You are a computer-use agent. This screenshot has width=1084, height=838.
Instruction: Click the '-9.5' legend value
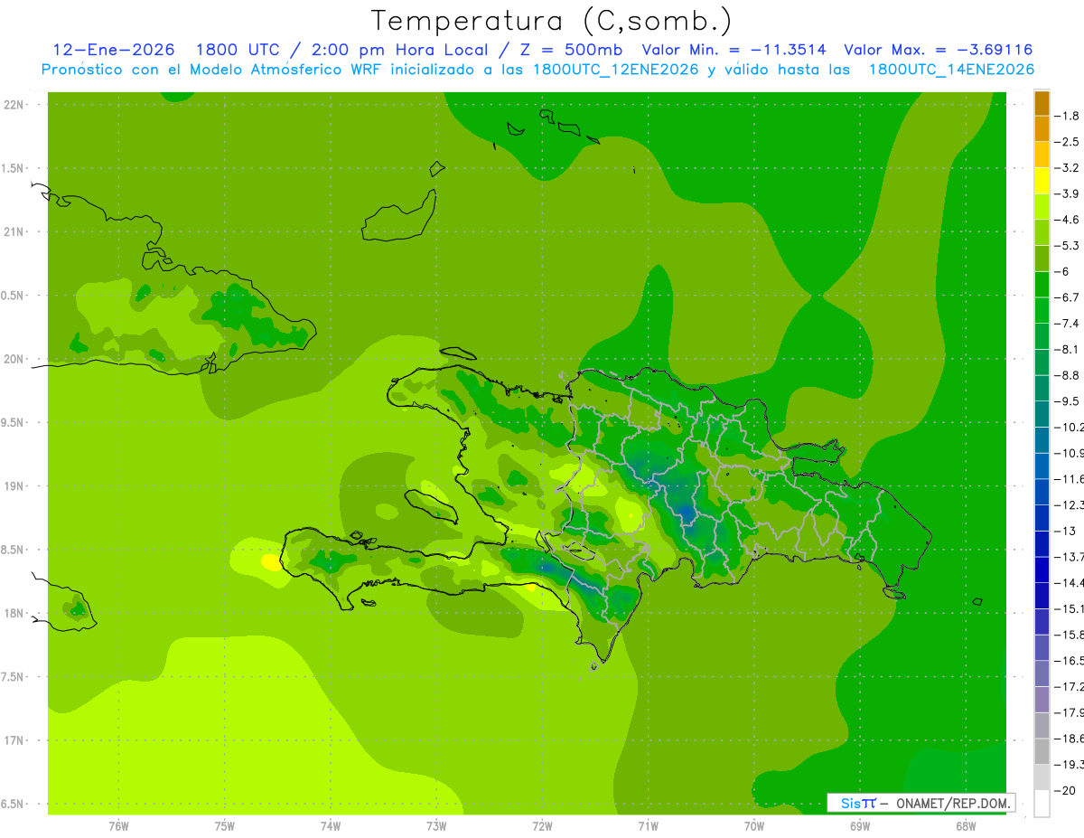point(1067,401)
